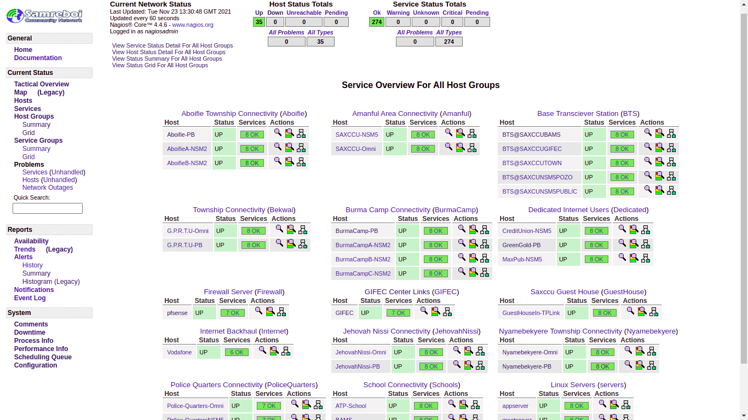Click the Quick Search input field
748x420 pixels.
[48, 208]
